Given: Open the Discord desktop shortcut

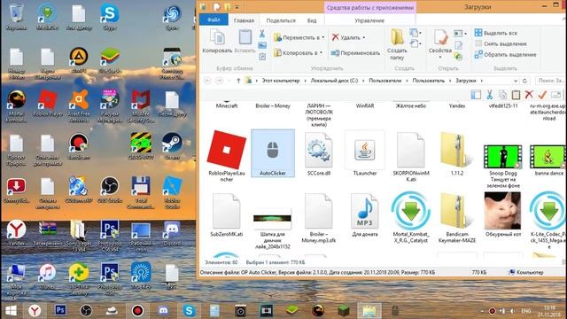Looking at the screenshot, I should (x=172, y=233).
